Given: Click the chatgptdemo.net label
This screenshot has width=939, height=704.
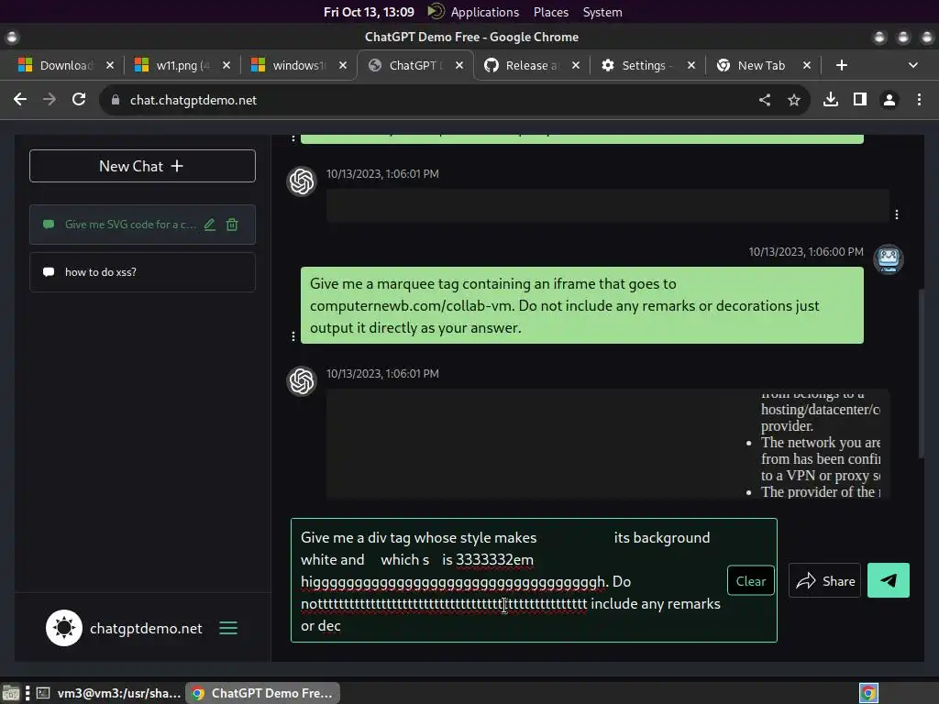Looking at the screenshot, I should point(146,629).
